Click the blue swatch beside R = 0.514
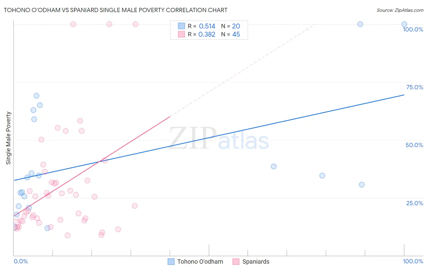The height and width of the screenshot is (270, 427). 181,26
